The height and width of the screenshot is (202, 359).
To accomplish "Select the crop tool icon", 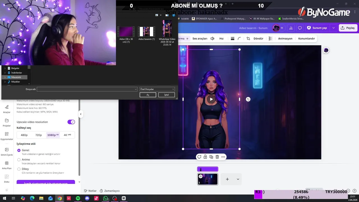I will point(248,38).
